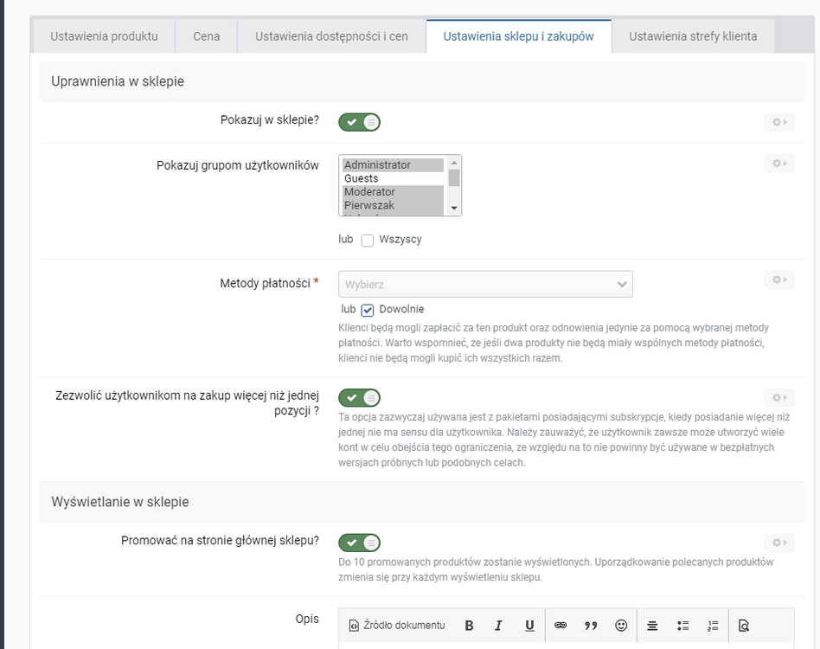Check the 'Wszyscy' checkbox
Image resolution: width=820 pixels, height=649 pixels.
coord(368,241)
